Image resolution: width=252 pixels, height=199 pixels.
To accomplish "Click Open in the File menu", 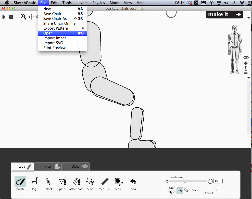I will [x=62, y=33].
